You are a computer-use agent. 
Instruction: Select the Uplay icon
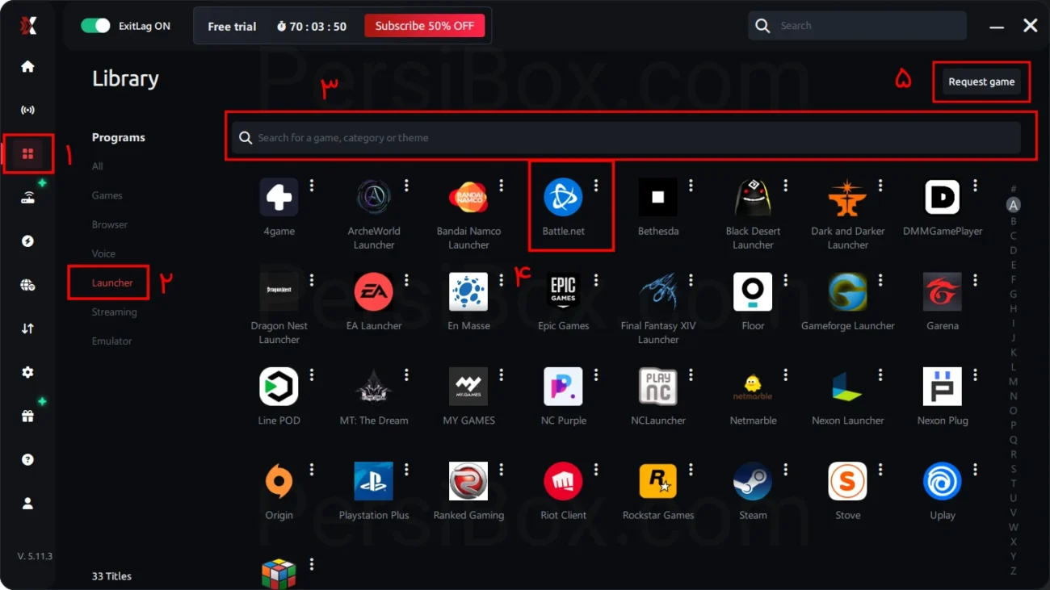tap(943, 481)
